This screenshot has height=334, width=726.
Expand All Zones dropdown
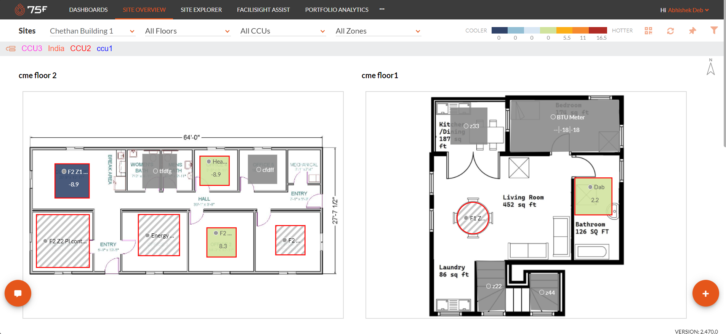click(x=378, y=31)
